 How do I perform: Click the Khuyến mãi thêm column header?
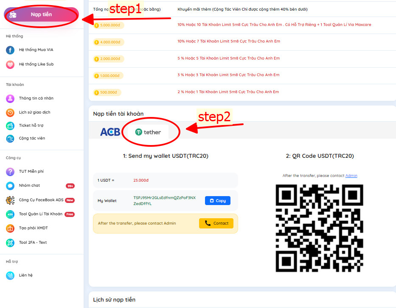click(x=242, y=9)
